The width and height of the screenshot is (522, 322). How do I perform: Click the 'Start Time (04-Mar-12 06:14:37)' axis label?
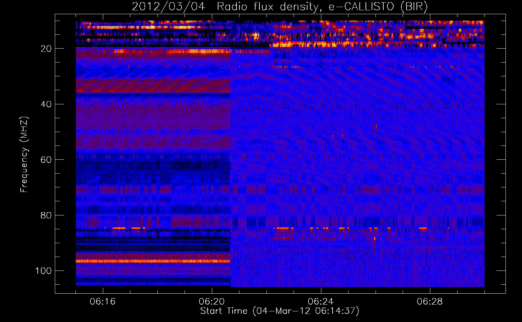point(280,311)
